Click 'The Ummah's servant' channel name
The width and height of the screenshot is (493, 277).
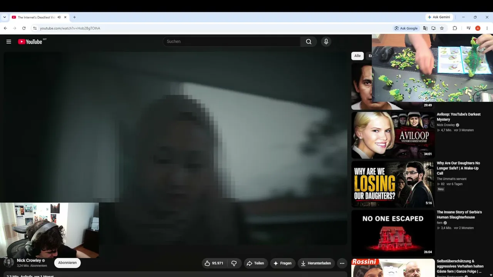(451, 179)
